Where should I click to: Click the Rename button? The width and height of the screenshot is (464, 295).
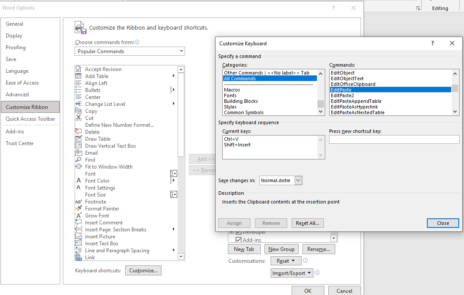tap(318, 249)
